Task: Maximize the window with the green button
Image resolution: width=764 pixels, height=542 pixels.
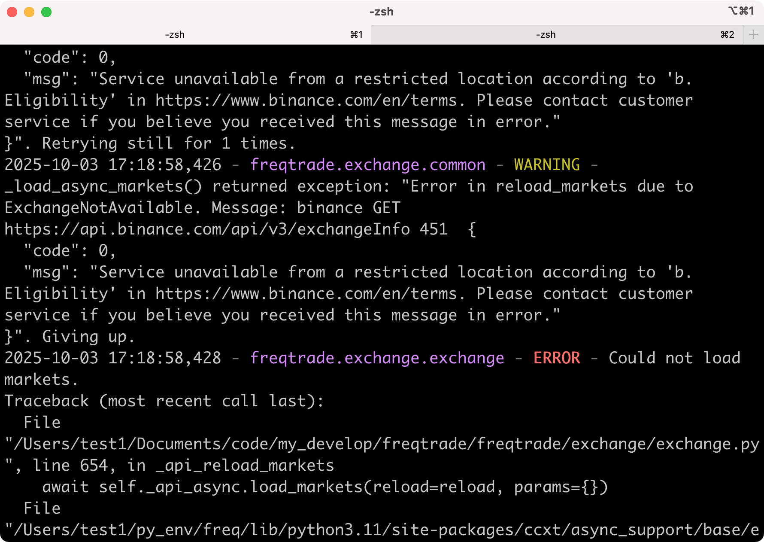Action: point(46,12)
